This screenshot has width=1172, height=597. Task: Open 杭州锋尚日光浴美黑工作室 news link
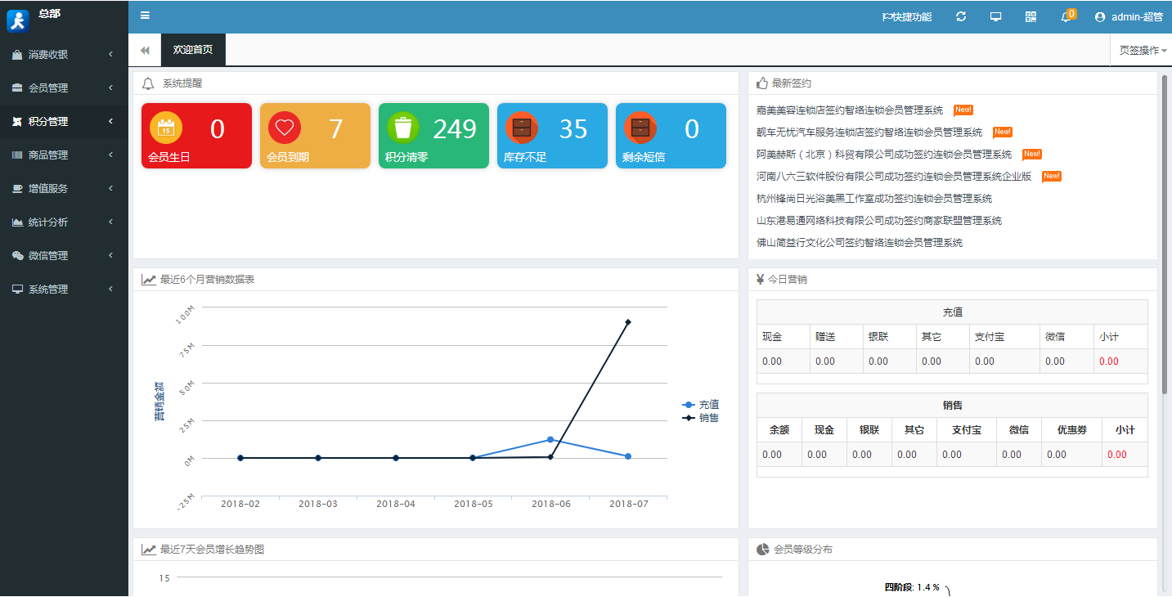tap(874, 198)
